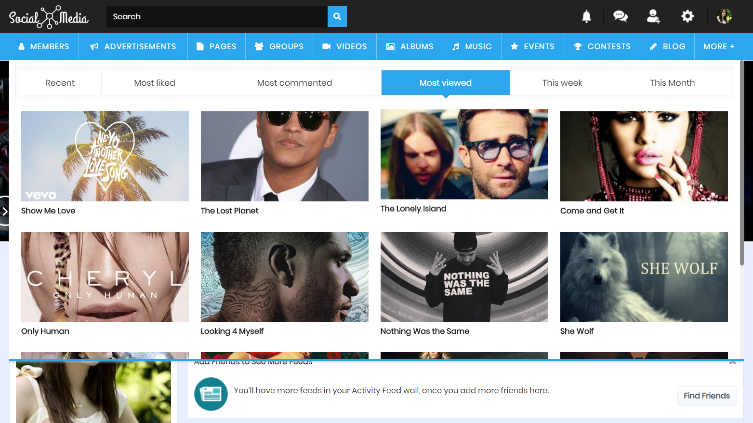
Task: Click The Lost Planet title
Action: (229, 211)
